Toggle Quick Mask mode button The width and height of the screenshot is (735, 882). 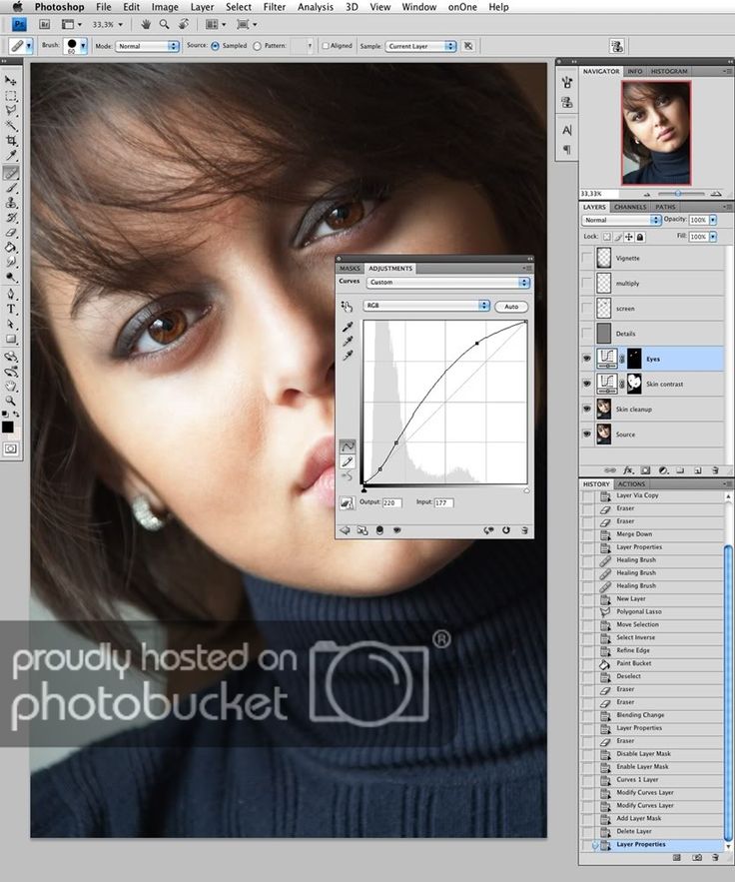tap(11, 448)
